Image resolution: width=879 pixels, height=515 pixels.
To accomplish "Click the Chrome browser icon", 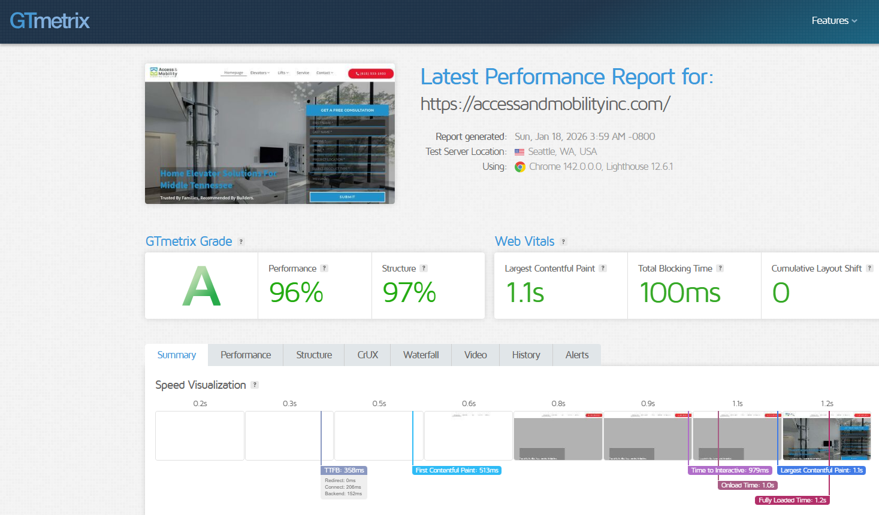I will pos(520,167).
